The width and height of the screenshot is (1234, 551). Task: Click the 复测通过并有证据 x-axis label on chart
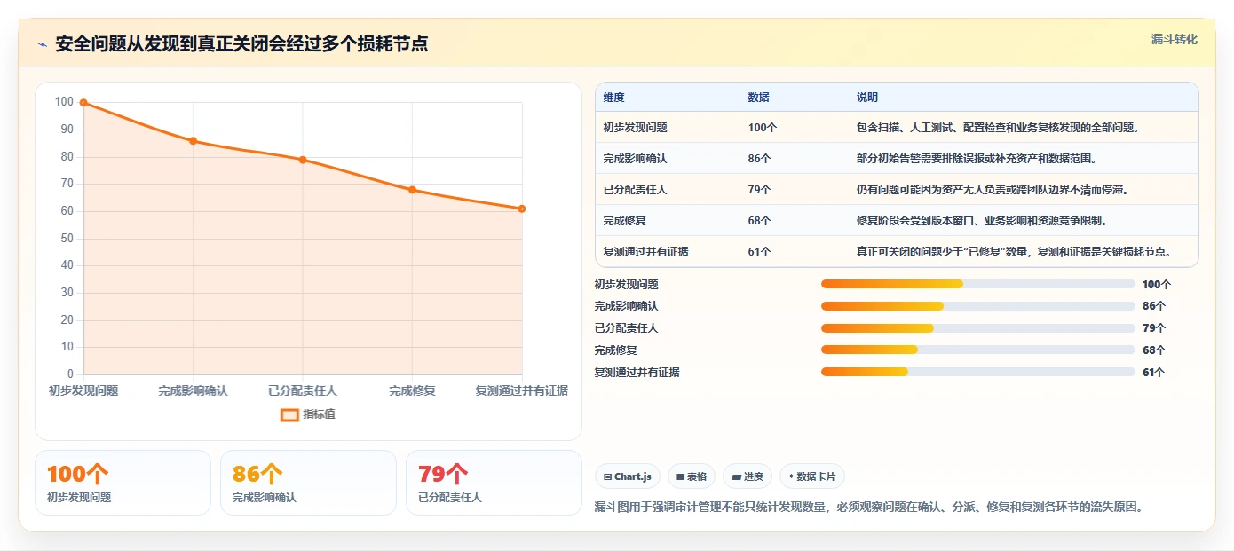pos(522,390)
